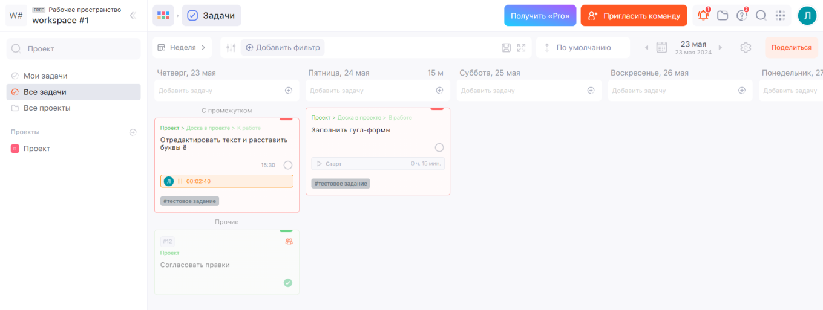Open the notifications bell icon
Image resolution: width=823 pixels, height=310 pixels.
click(x=703, y=16)
